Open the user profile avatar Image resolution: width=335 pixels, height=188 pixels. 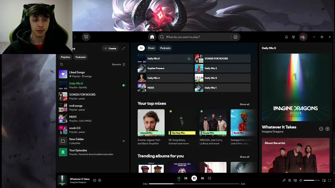click(x=303, y=37)
